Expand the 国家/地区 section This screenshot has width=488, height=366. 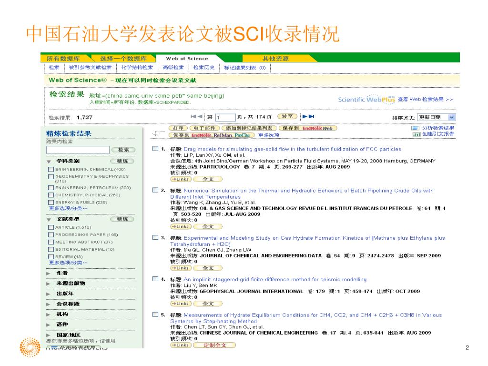[x=48, y=335]
